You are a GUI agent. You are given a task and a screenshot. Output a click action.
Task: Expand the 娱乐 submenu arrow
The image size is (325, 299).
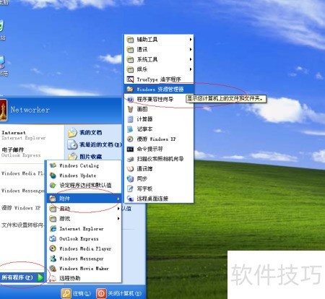(x=191, y=69)
